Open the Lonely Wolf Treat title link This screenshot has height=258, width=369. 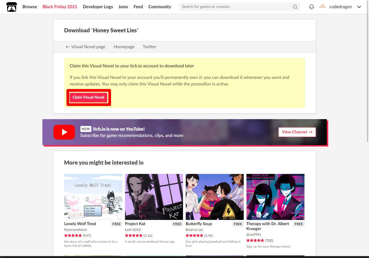pos(80,224)
